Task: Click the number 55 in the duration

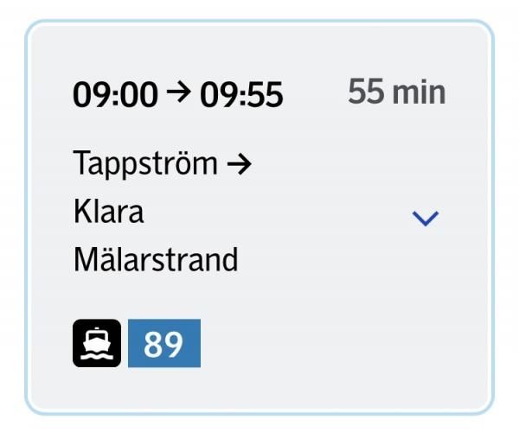Action: click(x=366, y=92)
